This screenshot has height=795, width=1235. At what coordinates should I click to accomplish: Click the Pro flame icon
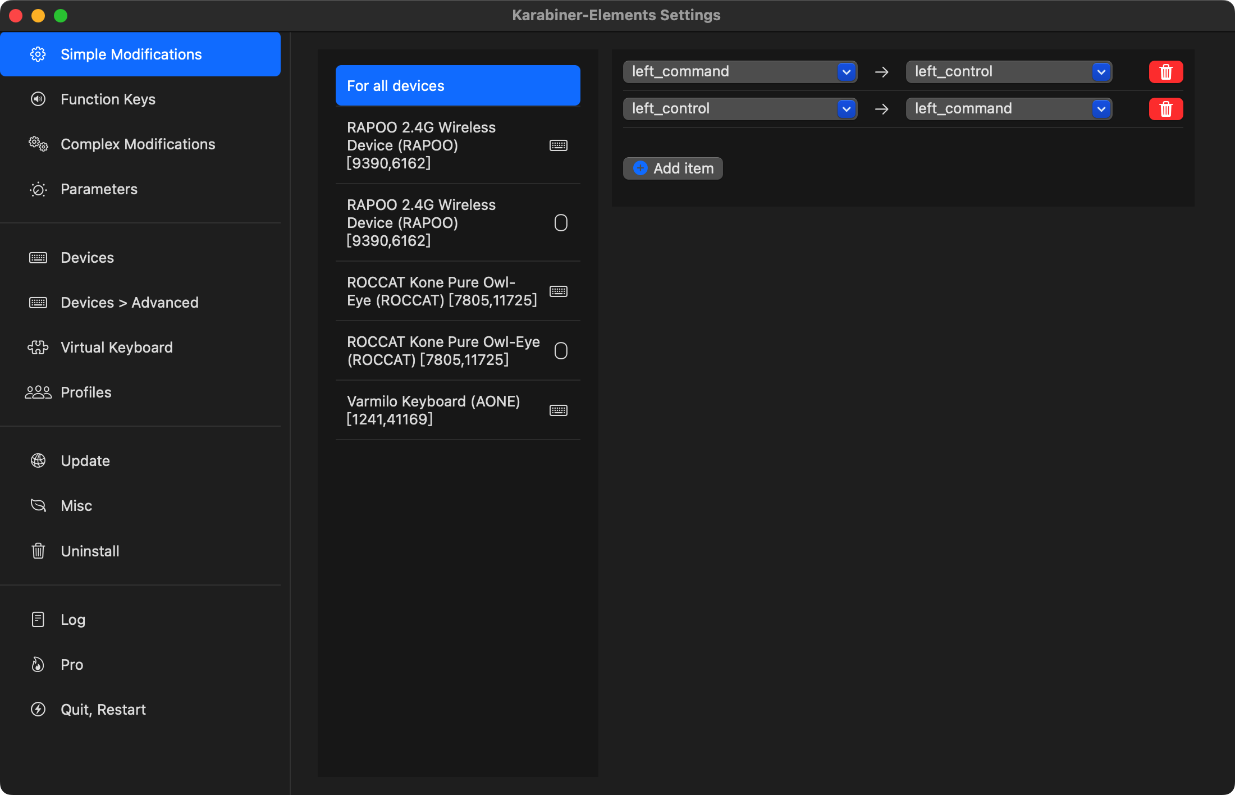click(x=38, y=665)
